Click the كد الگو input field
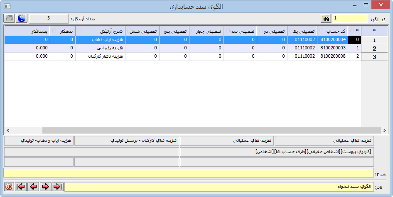 tap(349, 19)
